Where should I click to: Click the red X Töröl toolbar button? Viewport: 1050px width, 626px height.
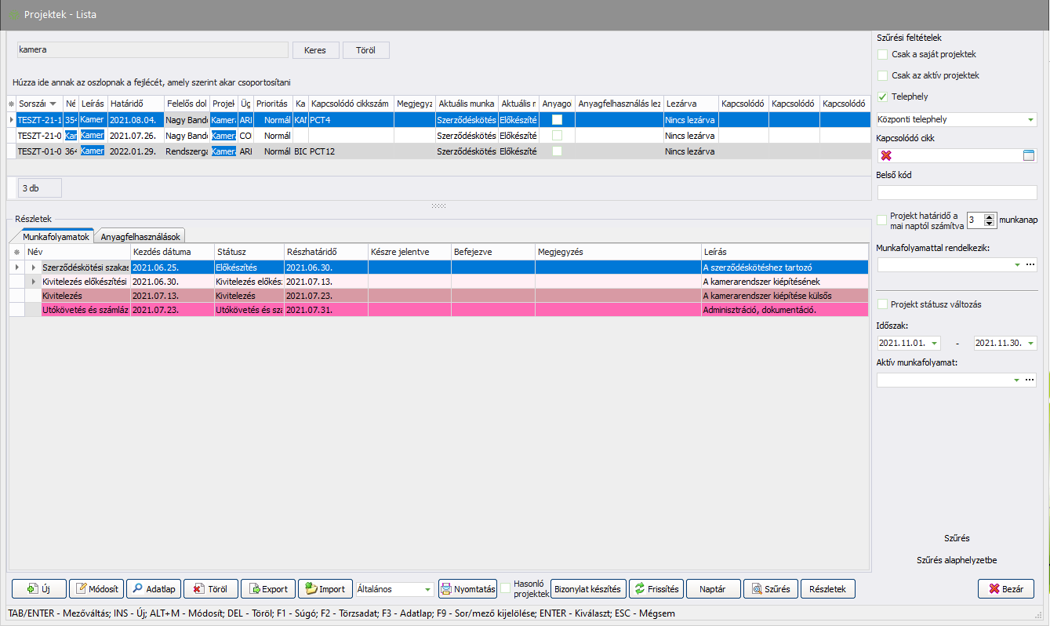point(211,589)
